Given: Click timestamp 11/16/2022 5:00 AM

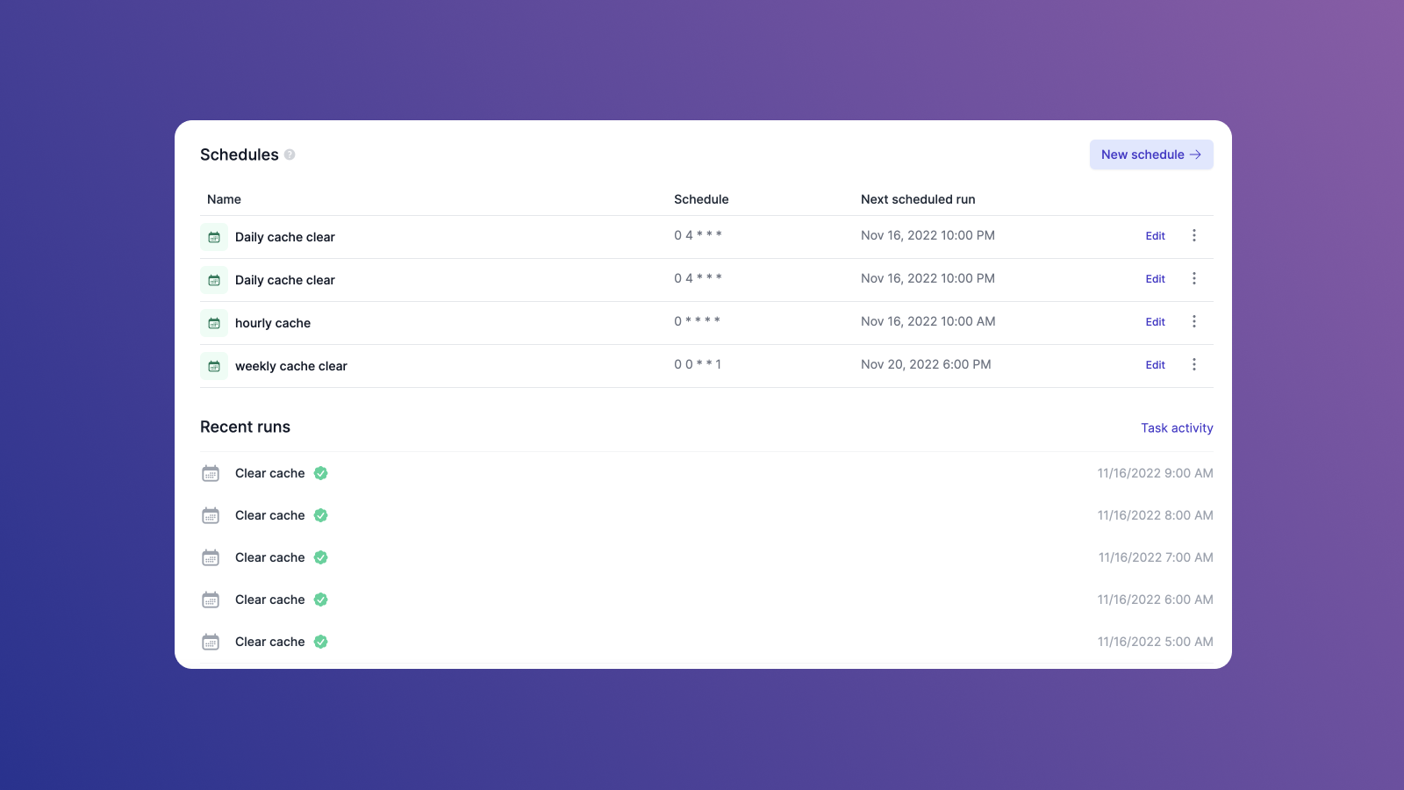Looking at the screenshot, I should point(1156,642).
